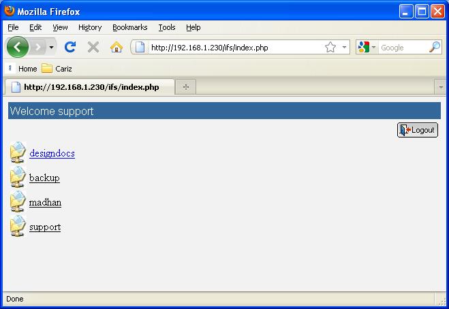The height and width of the screenshot is (309, 449).
Task: Click the address bar URL field
Action: click(236, 47)
